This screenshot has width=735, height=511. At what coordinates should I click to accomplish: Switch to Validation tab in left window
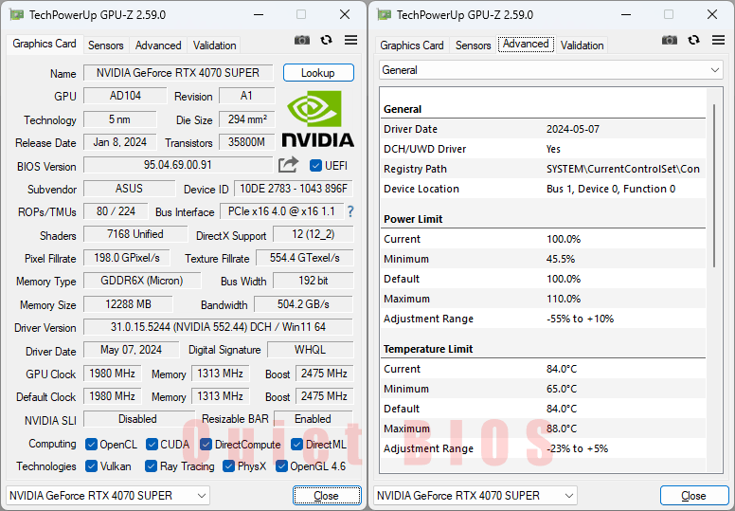pos(215,46)
